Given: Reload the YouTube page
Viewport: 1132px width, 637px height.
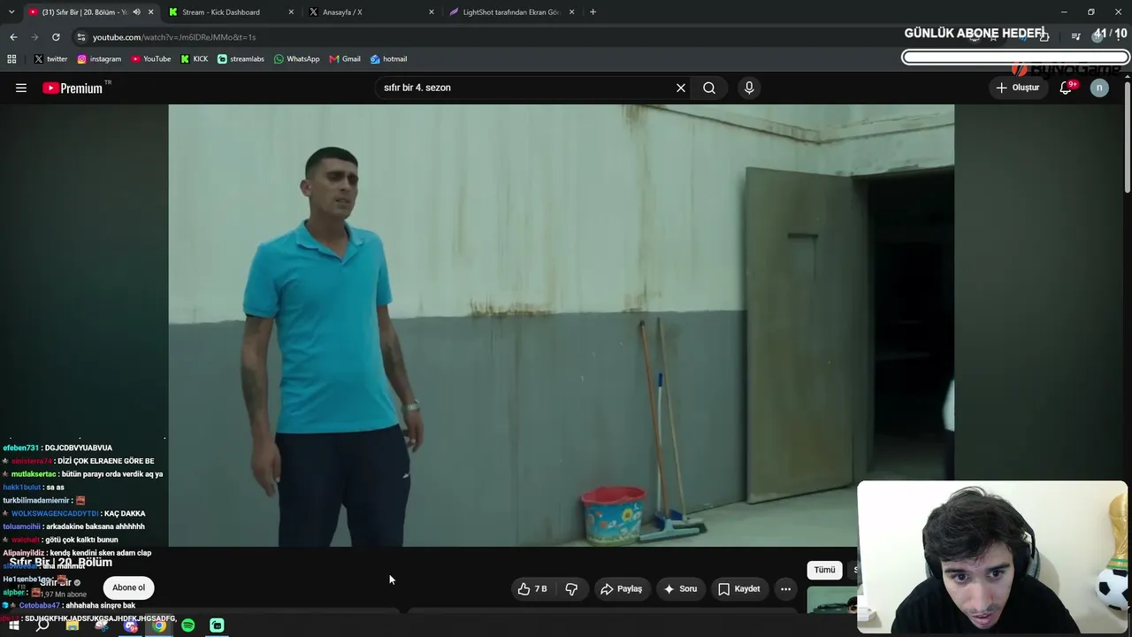Looking at the screenshot, I should (x=56, y=37).
